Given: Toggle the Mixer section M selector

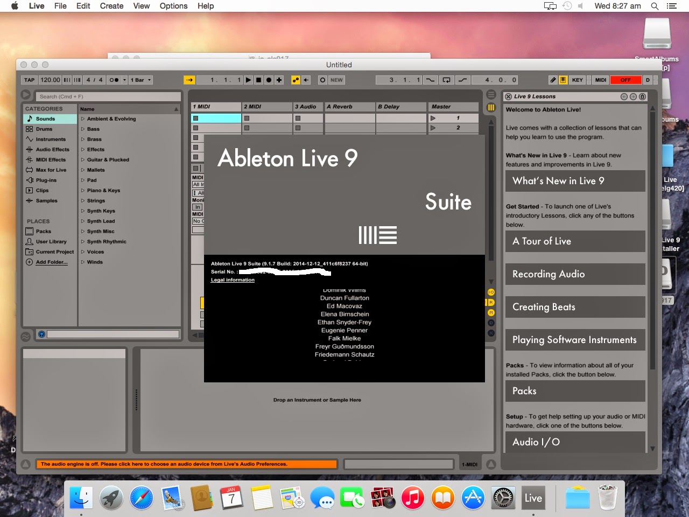Looking at the screenshot, I should [x=491, y=312].
